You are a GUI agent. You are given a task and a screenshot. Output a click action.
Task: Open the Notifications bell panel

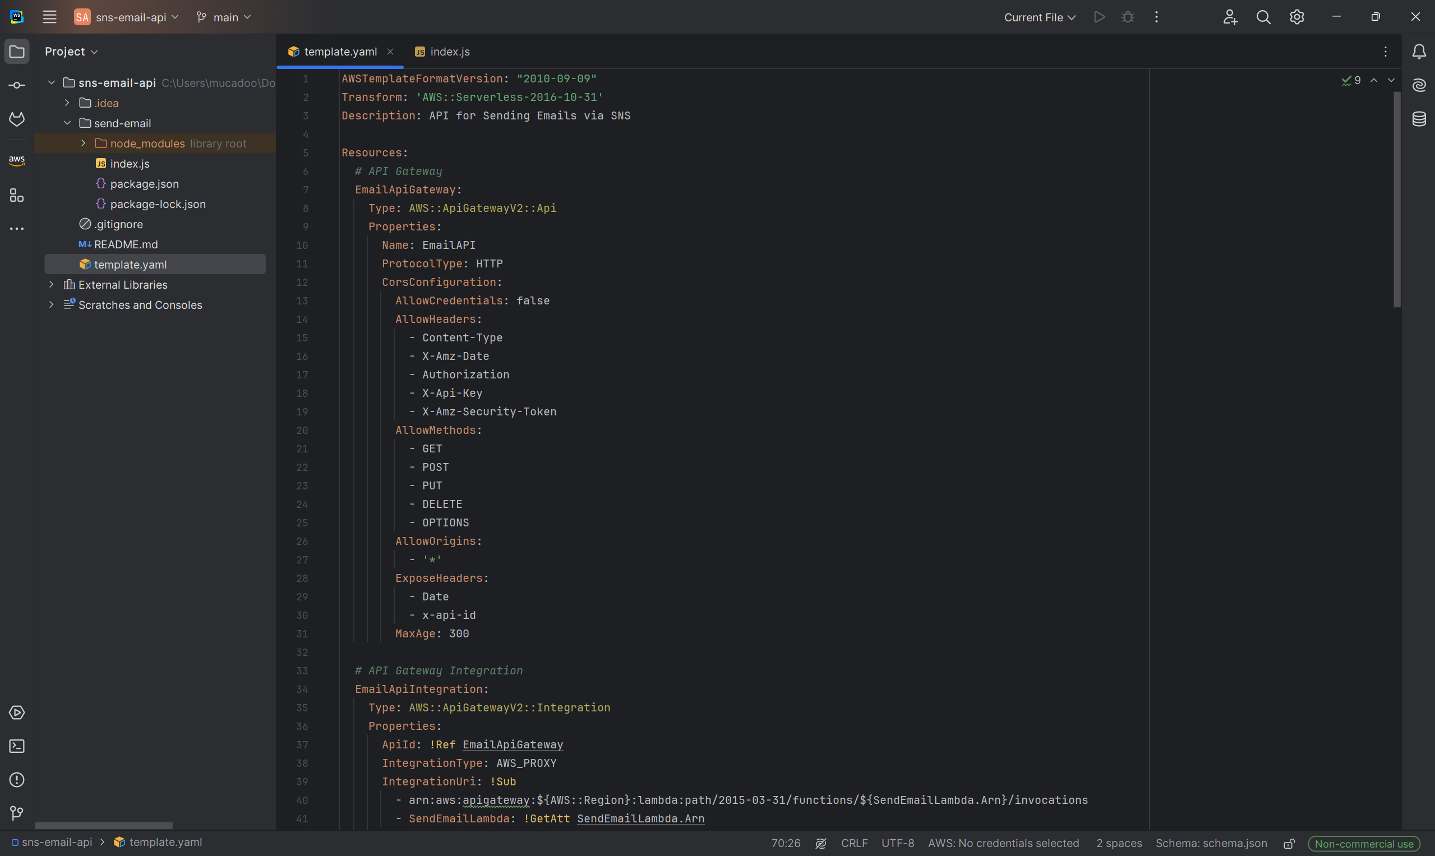coord(1419,52)
